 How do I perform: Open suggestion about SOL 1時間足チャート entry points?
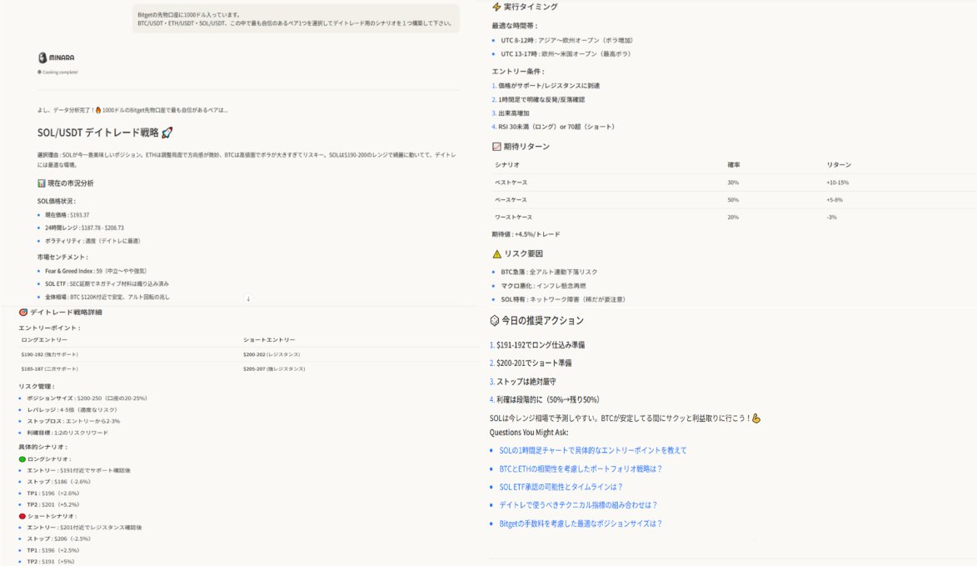(x=592, y=450)
